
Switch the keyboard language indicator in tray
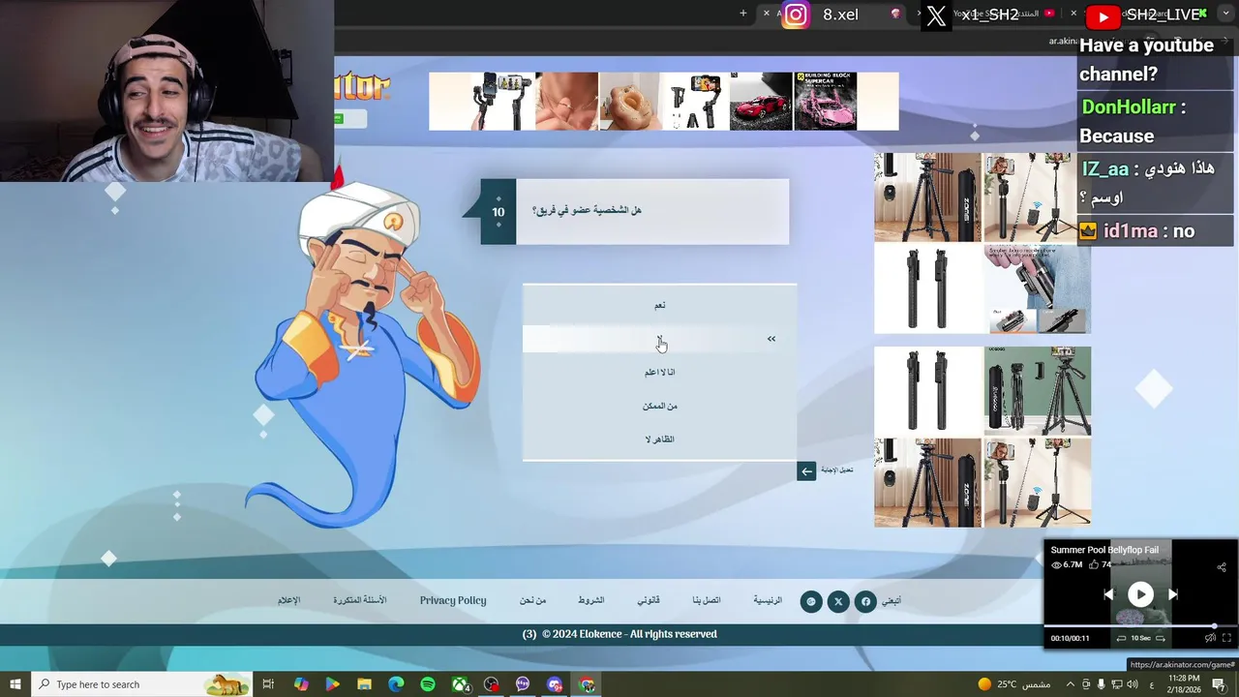(x=1151, y=684)
